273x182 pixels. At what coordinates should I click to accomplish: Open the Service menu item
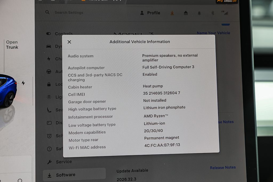pyautogui.click(x=59, y=162)
